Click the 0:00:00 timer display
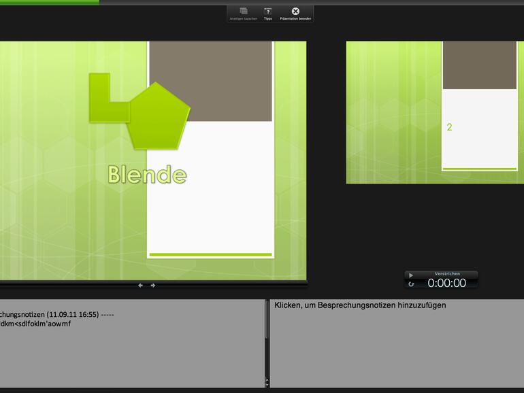 tap(447, 283)
